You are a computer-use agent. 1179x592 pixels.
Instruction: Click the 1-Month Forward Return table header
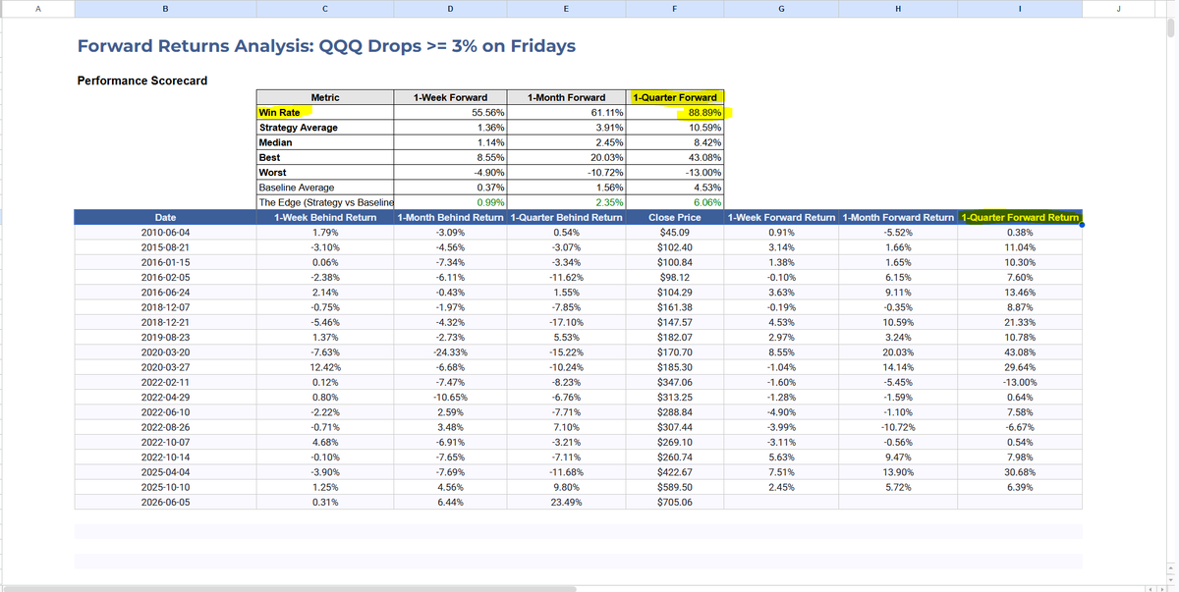tap(898, 217)
